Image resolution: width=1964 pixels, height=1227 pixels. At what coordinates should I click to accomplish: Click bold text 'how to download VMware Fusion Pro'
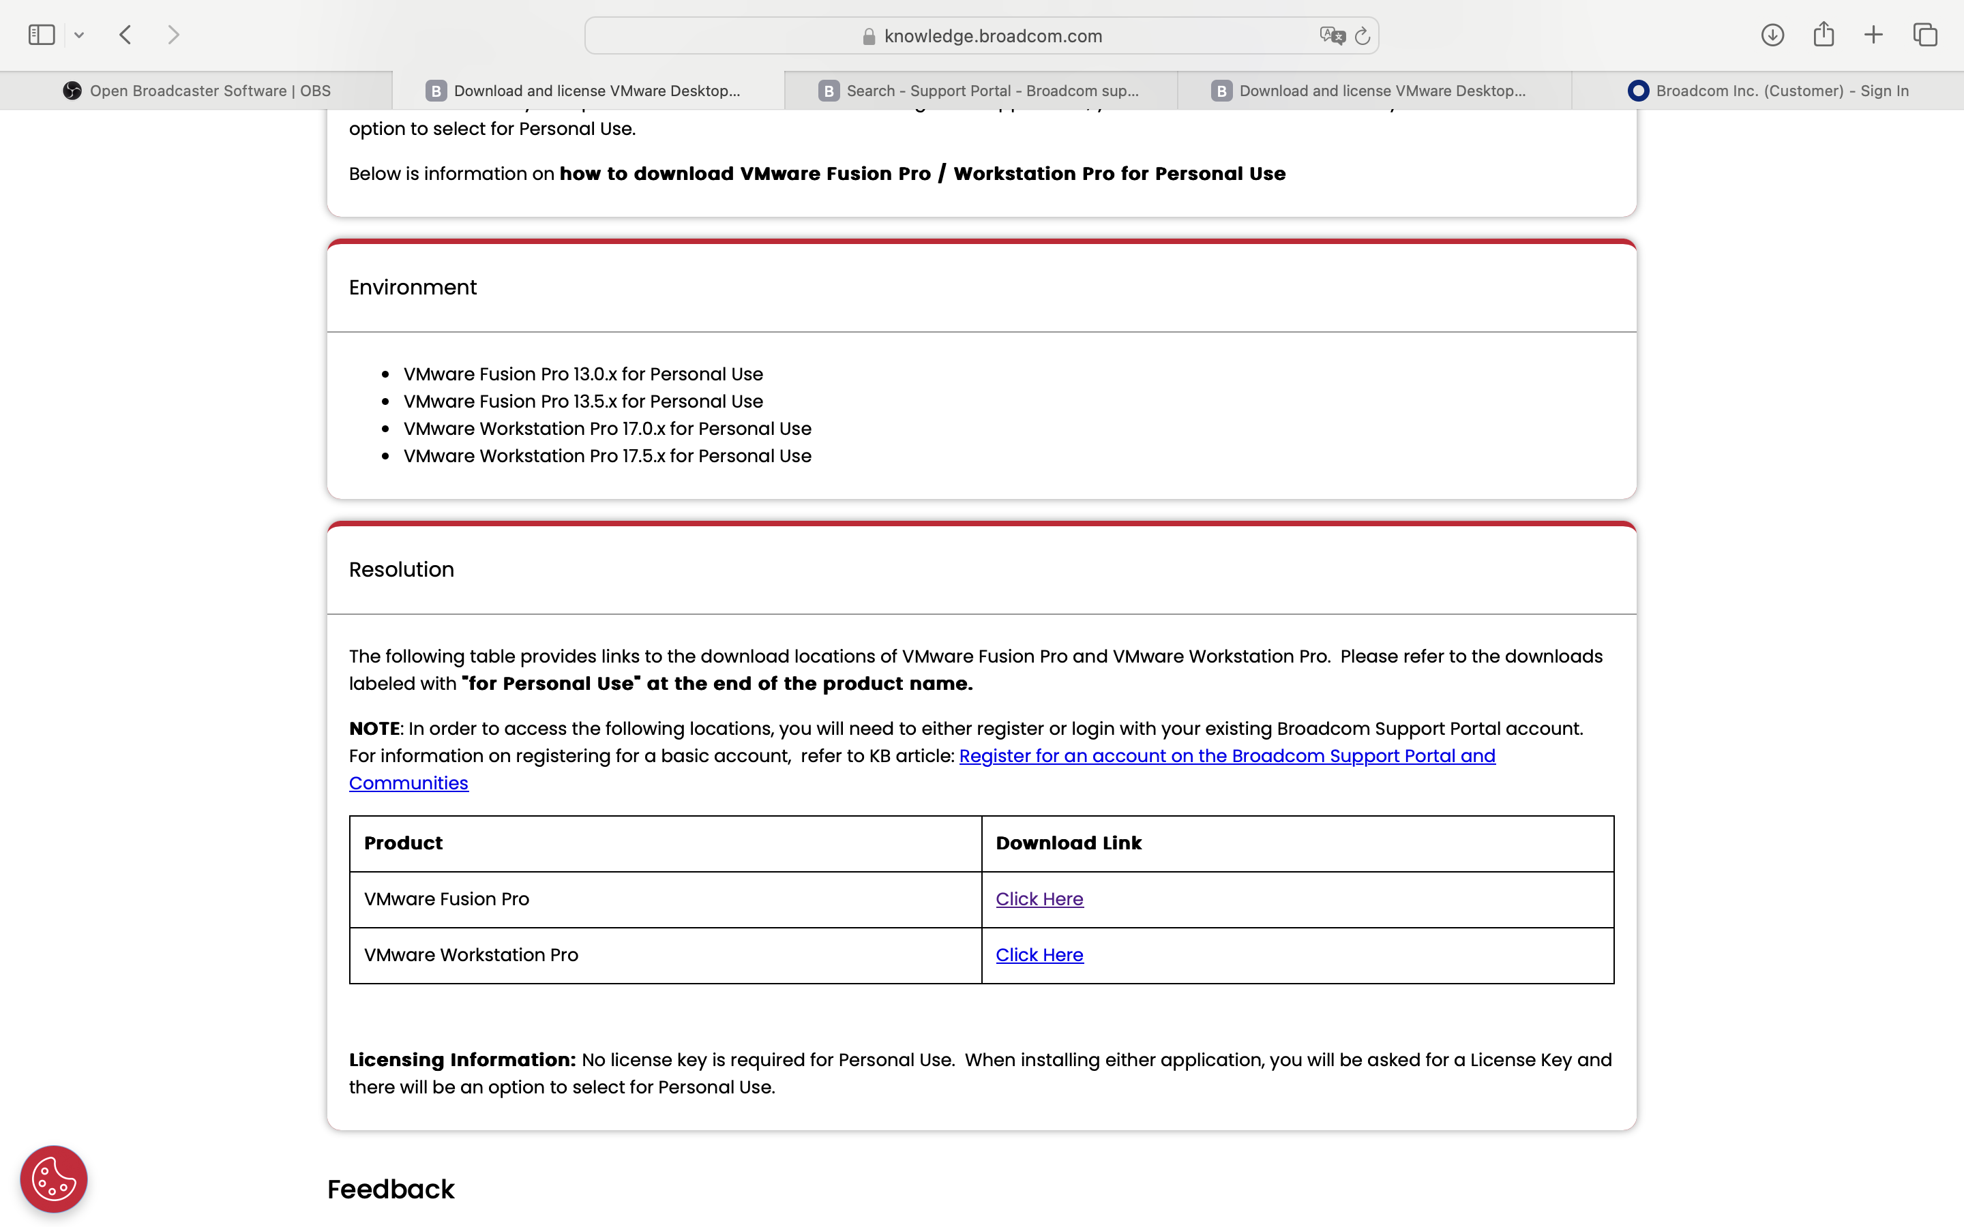tap(745, 174)
